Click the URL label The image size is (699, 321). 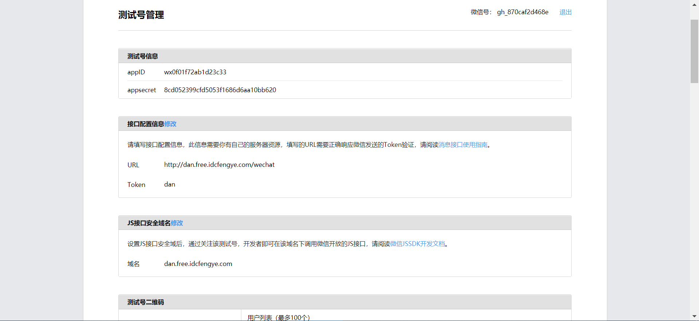[x=133, y=165]
